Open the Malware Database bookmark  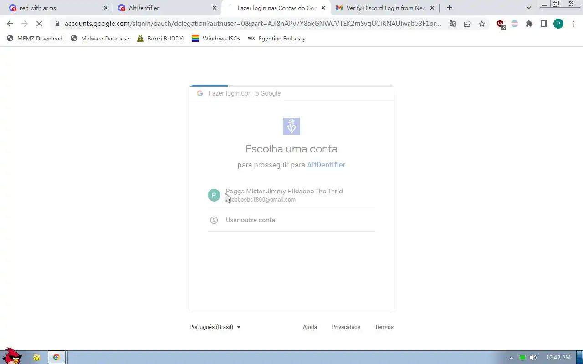tap(100, 39)
